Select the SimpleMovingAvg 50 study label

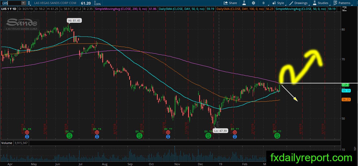[x=301, y=9]
